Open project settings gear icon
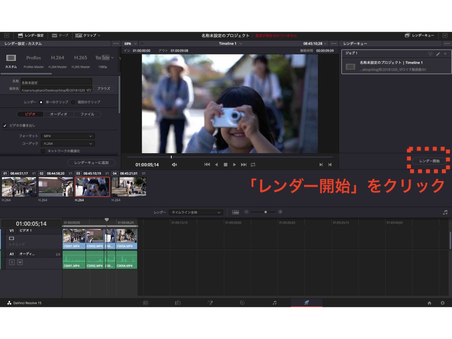This screenshot has height=339, width=452. click(x=442, y=303)
